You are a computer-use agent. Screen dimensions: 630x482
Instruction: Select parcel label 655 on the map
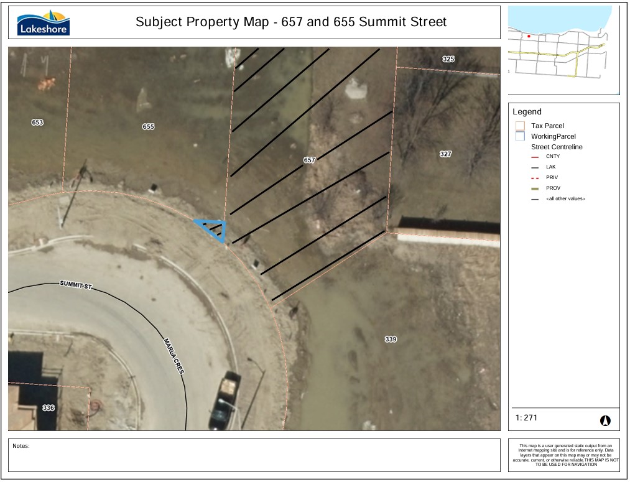(x=148, y=126)
